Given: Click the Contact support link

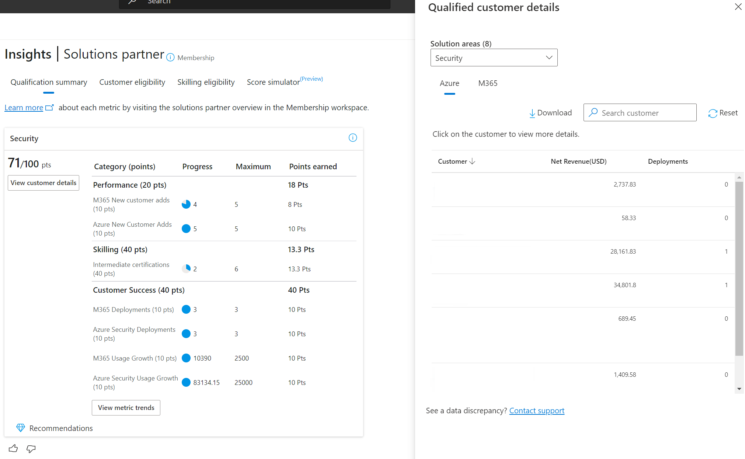Looking at the screenshot, I should pos(536,410).
